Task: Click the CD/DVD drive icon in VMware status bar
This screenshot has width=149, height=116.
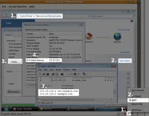Action: pos(122,114)
